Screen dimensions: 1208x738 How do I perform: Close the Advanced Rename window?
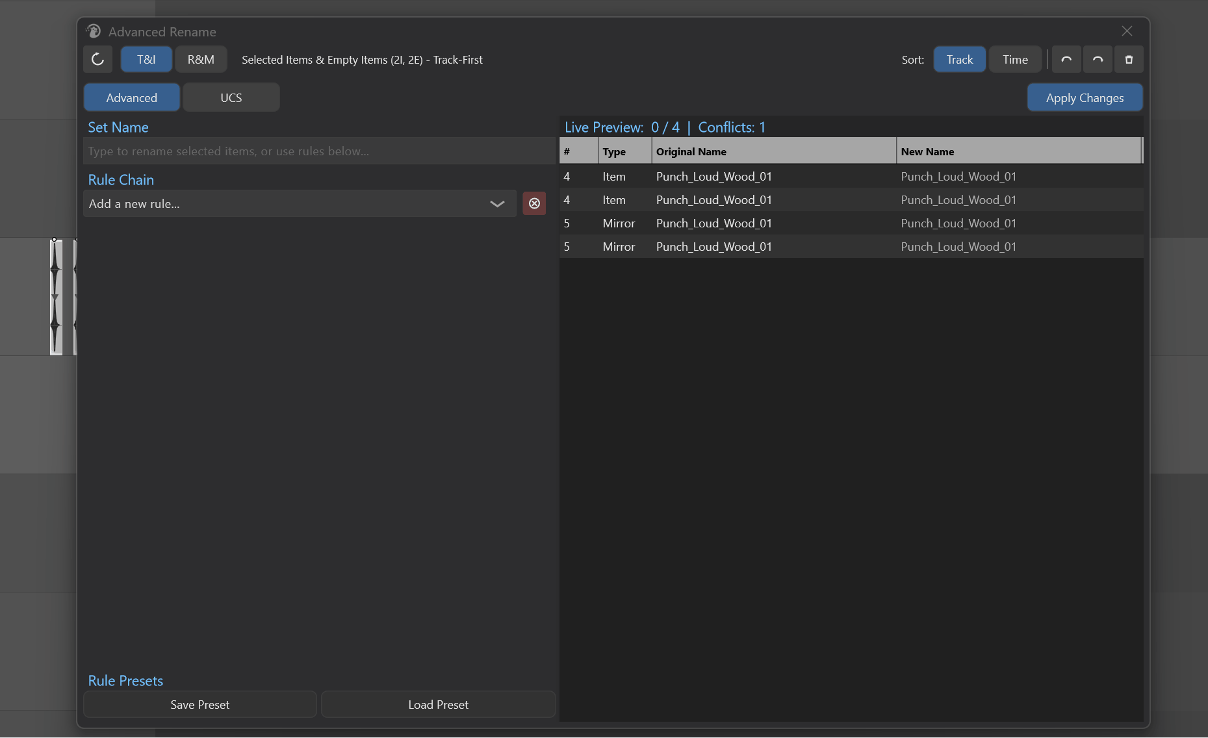pyautogui.click(x=1127, y=31)
